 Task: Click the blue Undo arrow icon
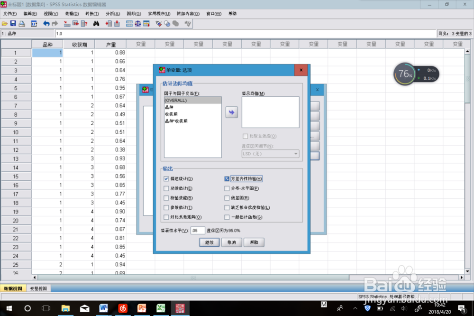(46, 24)
